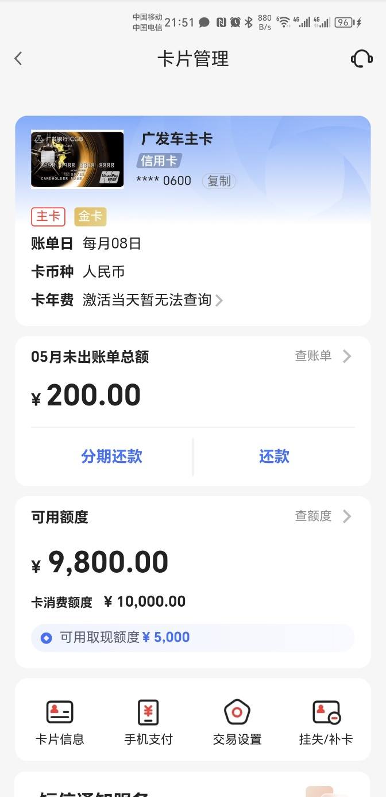Copy card number with 复制 button

click(x=219, y=181)
